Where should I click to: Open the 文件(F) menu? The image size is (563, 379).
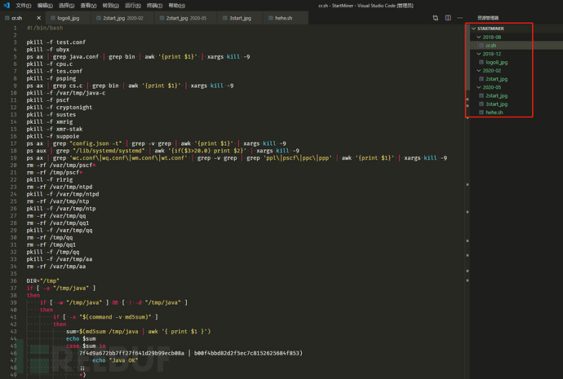(24, 6)
